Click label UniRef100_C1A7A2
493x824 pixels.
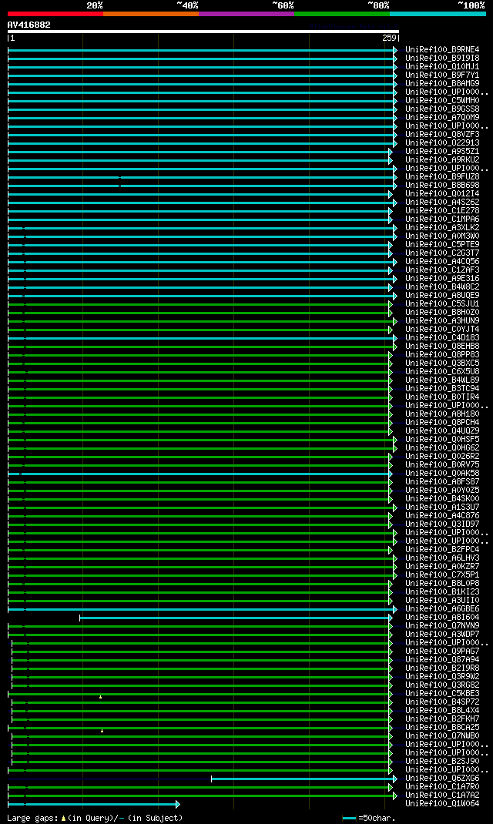point(442,795)
